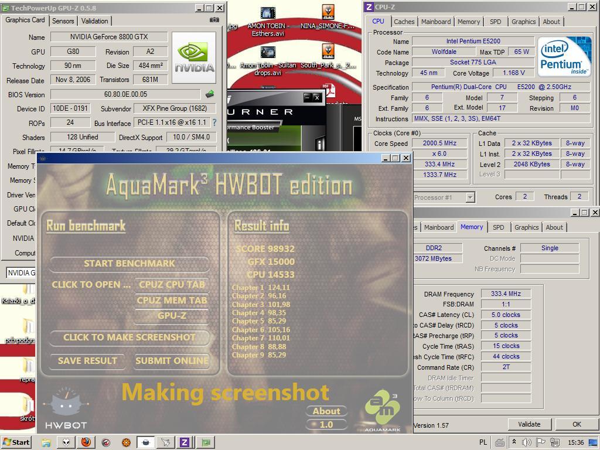Click the Core Voltage value 1.168 V
Image resolution: width=600 pixels, height=450 pixels.
[513, 73]
